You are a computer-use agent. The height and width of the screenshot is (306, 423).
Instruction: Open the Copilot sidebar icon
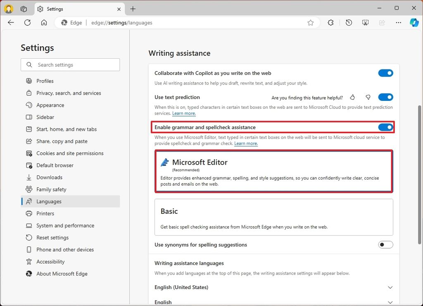pos(414,22)
